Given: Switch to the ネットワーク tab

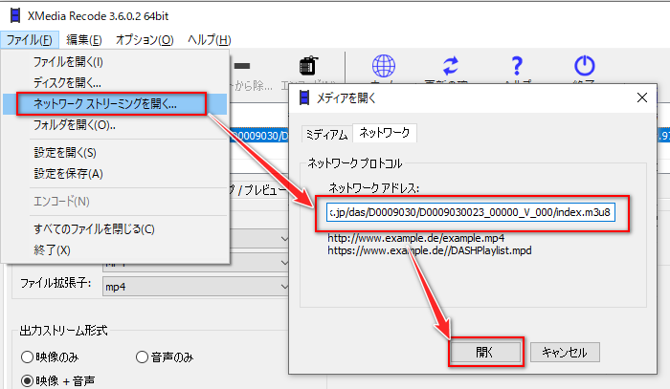Looking at the screenshot, I should click(x=384, y=133).
